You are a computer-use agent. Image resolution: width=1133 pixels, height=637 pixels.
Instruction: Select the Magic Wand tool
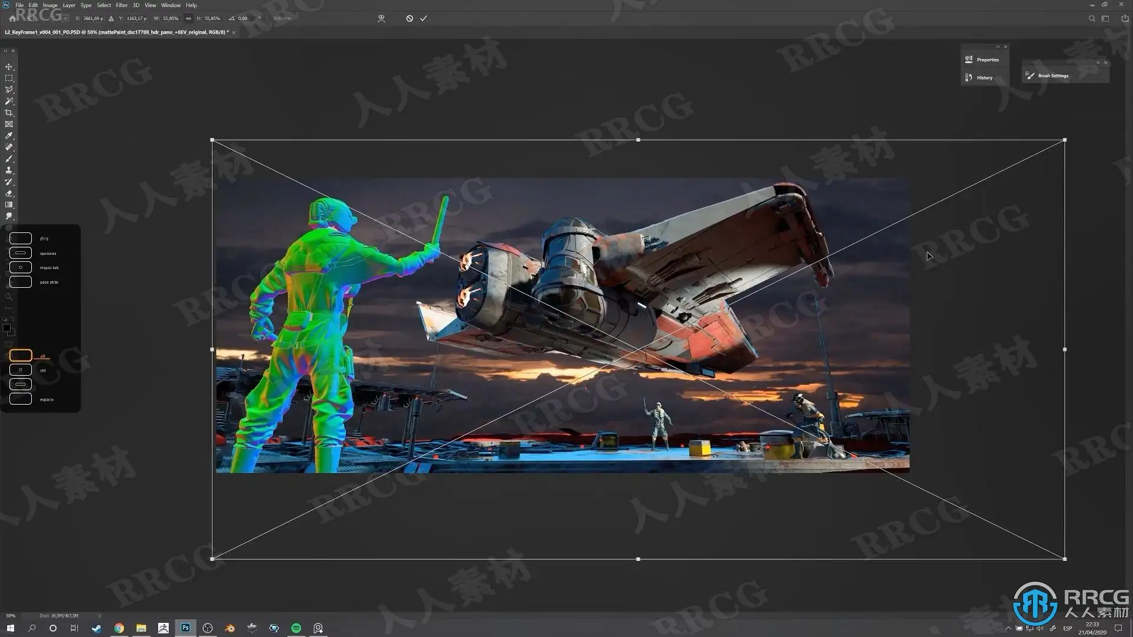(9, 101)
